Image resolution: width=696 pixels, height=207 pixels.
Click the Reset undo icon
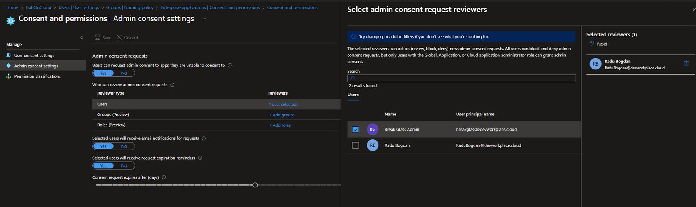592,43
